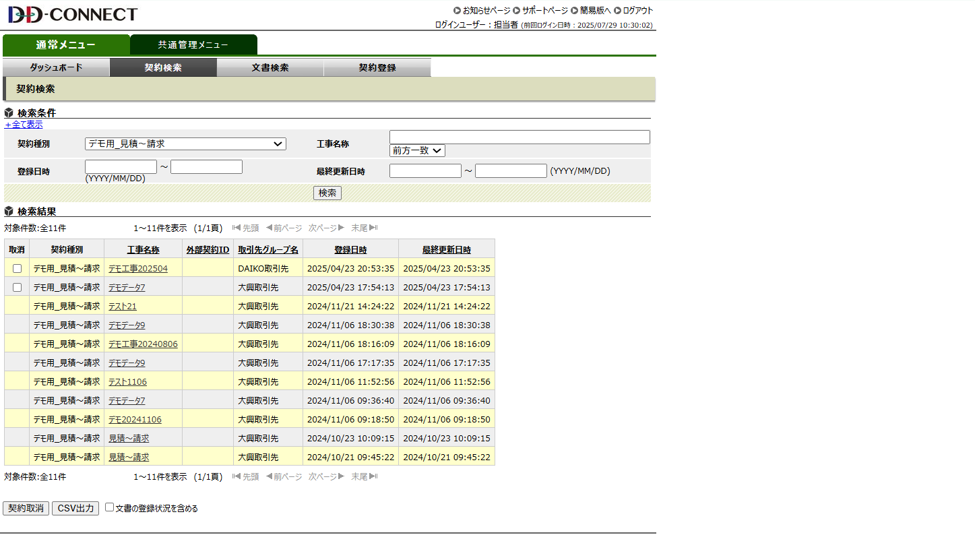Switch to 簡易版 using its arrow icon

pyautogui.click(x=573, y=10)
